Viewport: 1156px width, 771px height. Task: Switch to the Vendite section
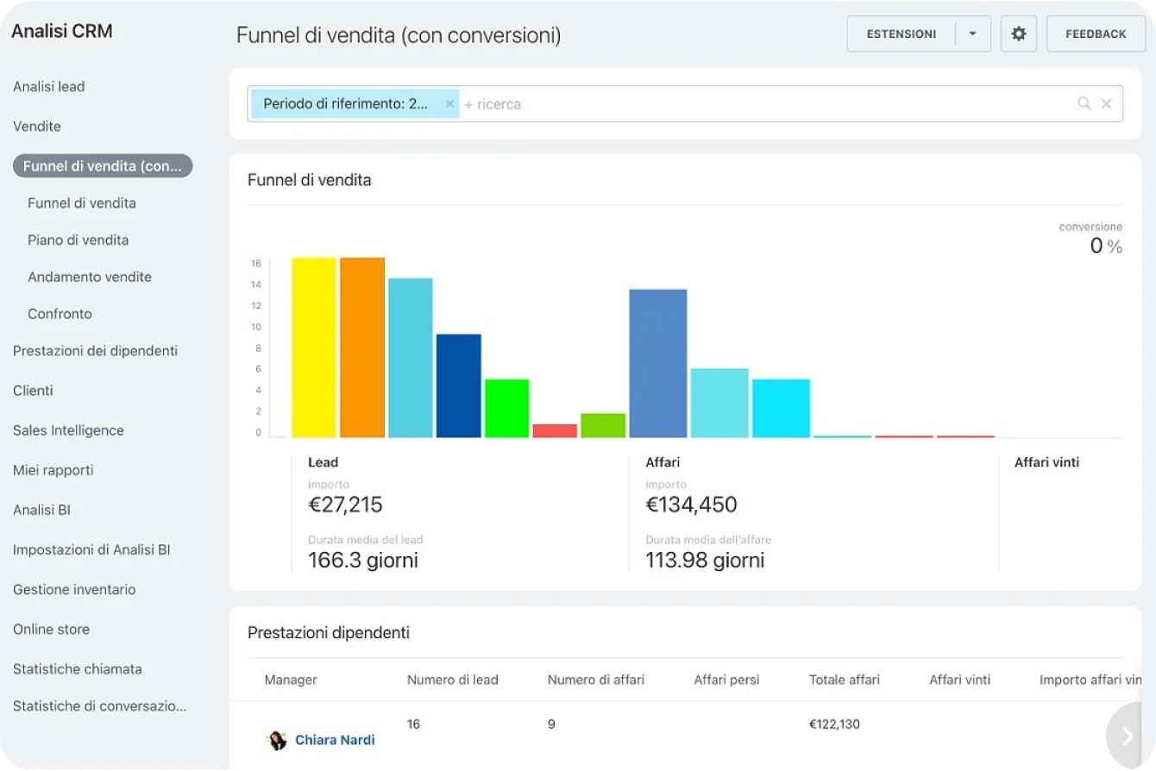click(x=37, y=126)
